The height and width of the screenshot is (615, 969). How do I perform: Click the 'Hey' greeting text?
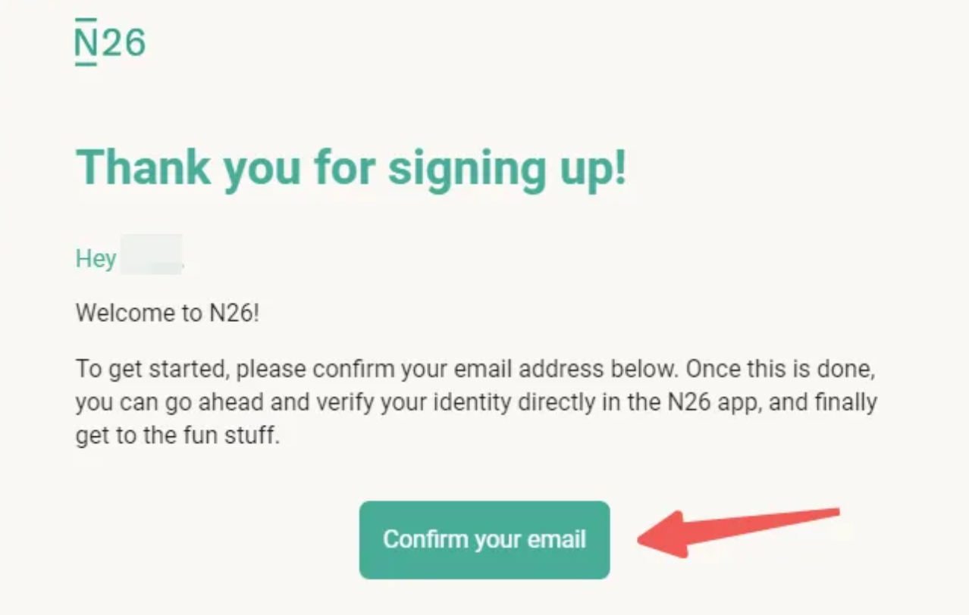(96, 259)
